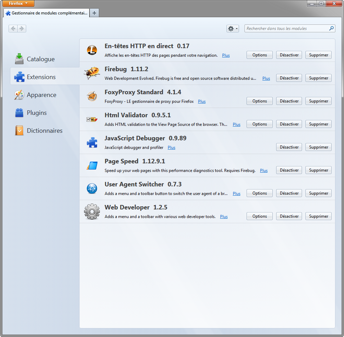Remove Html Validator with Supprimer
Screen dimensions: 344x337
pyautogui.click(x=318, y=124)
